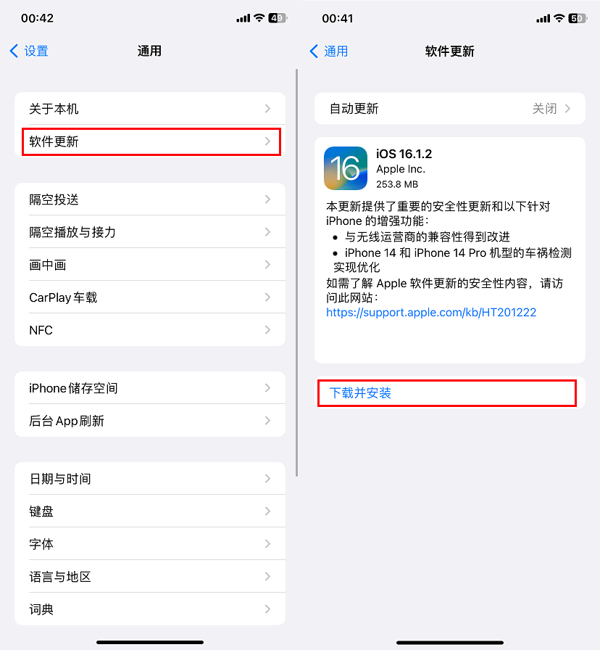Expand the iPhone 储存空间 row

pyautogui.click(x=150, y=388)
